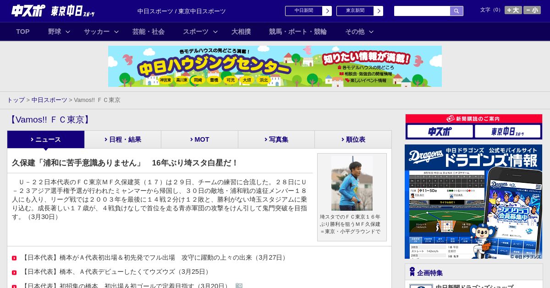Expand the スポーツ dropdown chevron

click(x=215, y=32)
